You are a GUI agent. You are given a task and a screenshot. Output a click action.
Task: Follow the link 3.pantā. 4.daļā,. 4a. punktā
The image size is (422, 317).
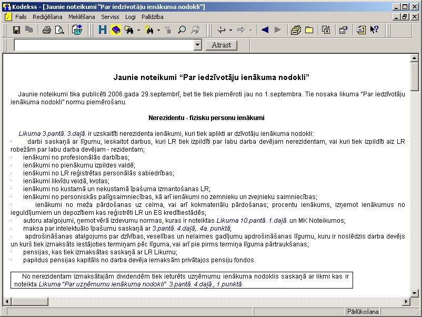(192, 229)
